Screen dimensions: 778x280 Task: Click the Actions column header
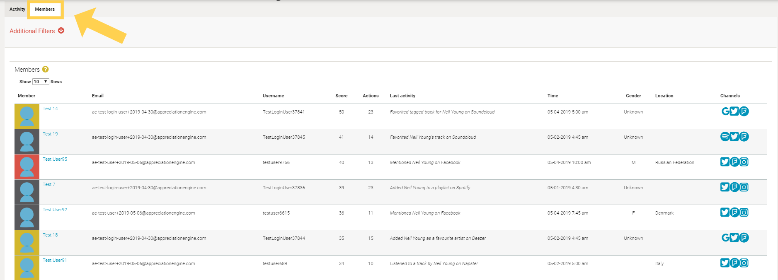click(x=371, y=96)
